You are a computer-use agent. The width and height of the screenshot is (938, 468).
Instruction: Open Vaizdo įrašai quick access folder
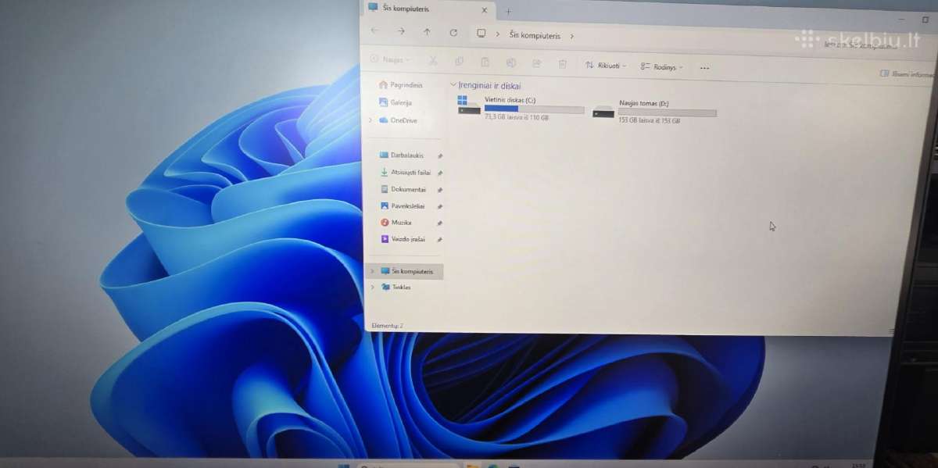pos(403,239)
